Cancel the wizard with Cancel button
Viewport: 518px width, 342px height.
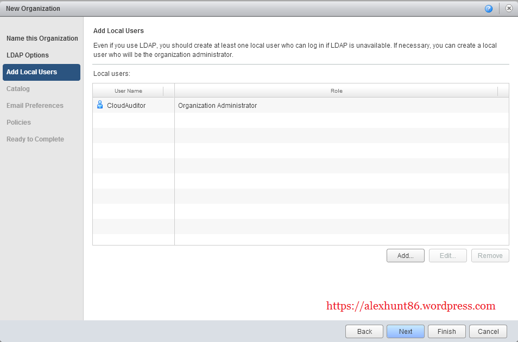[488, 332]
